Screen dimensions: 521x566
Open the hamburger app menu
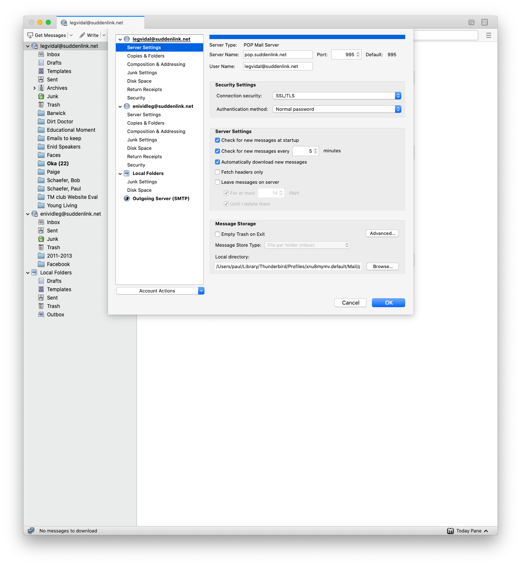pyautogui.click(x=489, y=35)
